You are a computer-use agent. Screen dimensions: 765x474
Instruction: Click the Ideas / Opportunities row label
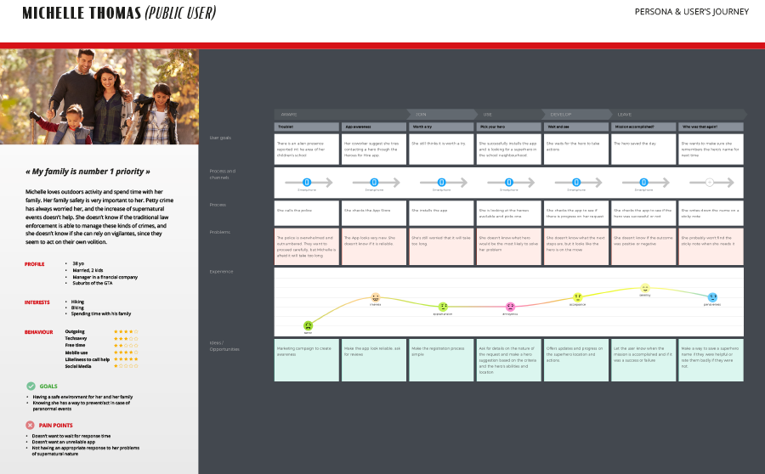[224, 346]
